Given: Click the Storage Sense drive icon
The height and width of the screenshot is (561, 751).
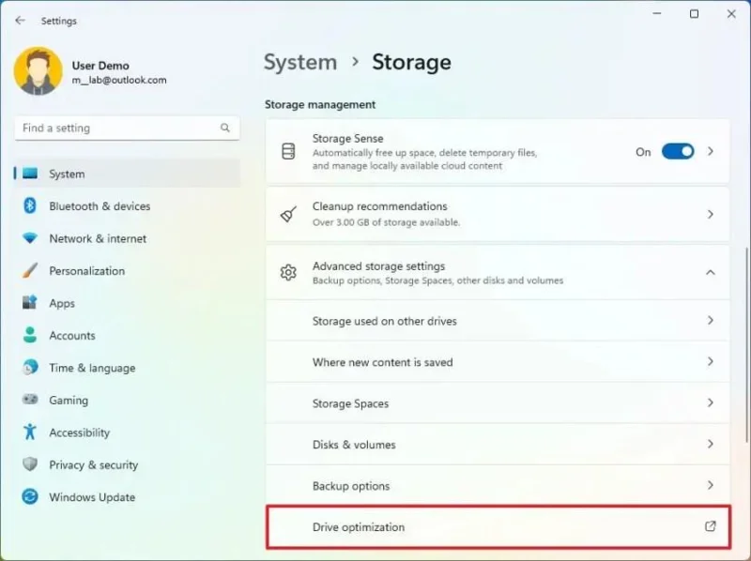Looking at the screenshot, I should [x=288, y=151].
